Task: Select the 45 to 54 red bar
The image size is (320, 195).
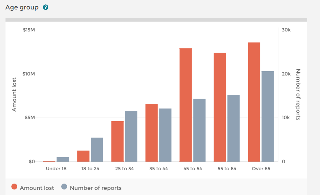Action: tap(186, 105)
